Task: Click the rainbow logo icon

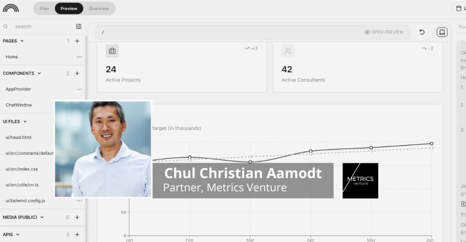Action: (x=11, y=8)
